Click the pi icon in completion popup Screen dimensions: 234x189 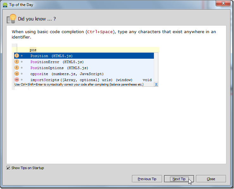coord(156,85)
